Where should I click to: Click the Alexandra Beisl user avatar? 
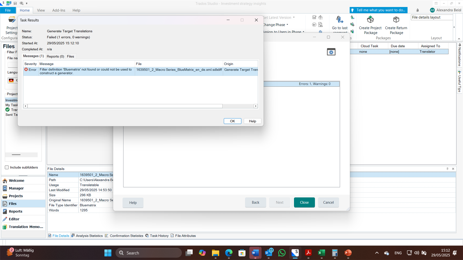tap(432, 10)
